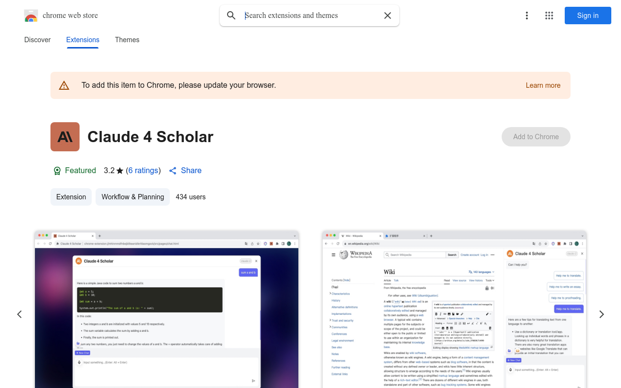Click the Claude 4 Scholar extension logo
The width and height of the screenshot is (621, 388).
click(x=65, y=137)
